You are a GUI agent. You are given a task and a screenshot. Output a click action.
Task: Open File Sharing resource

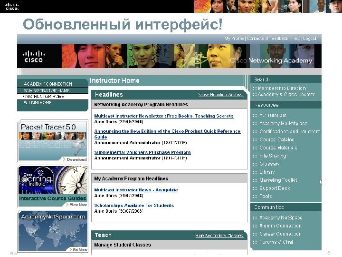pyautogui.click(x=273, y=156)
